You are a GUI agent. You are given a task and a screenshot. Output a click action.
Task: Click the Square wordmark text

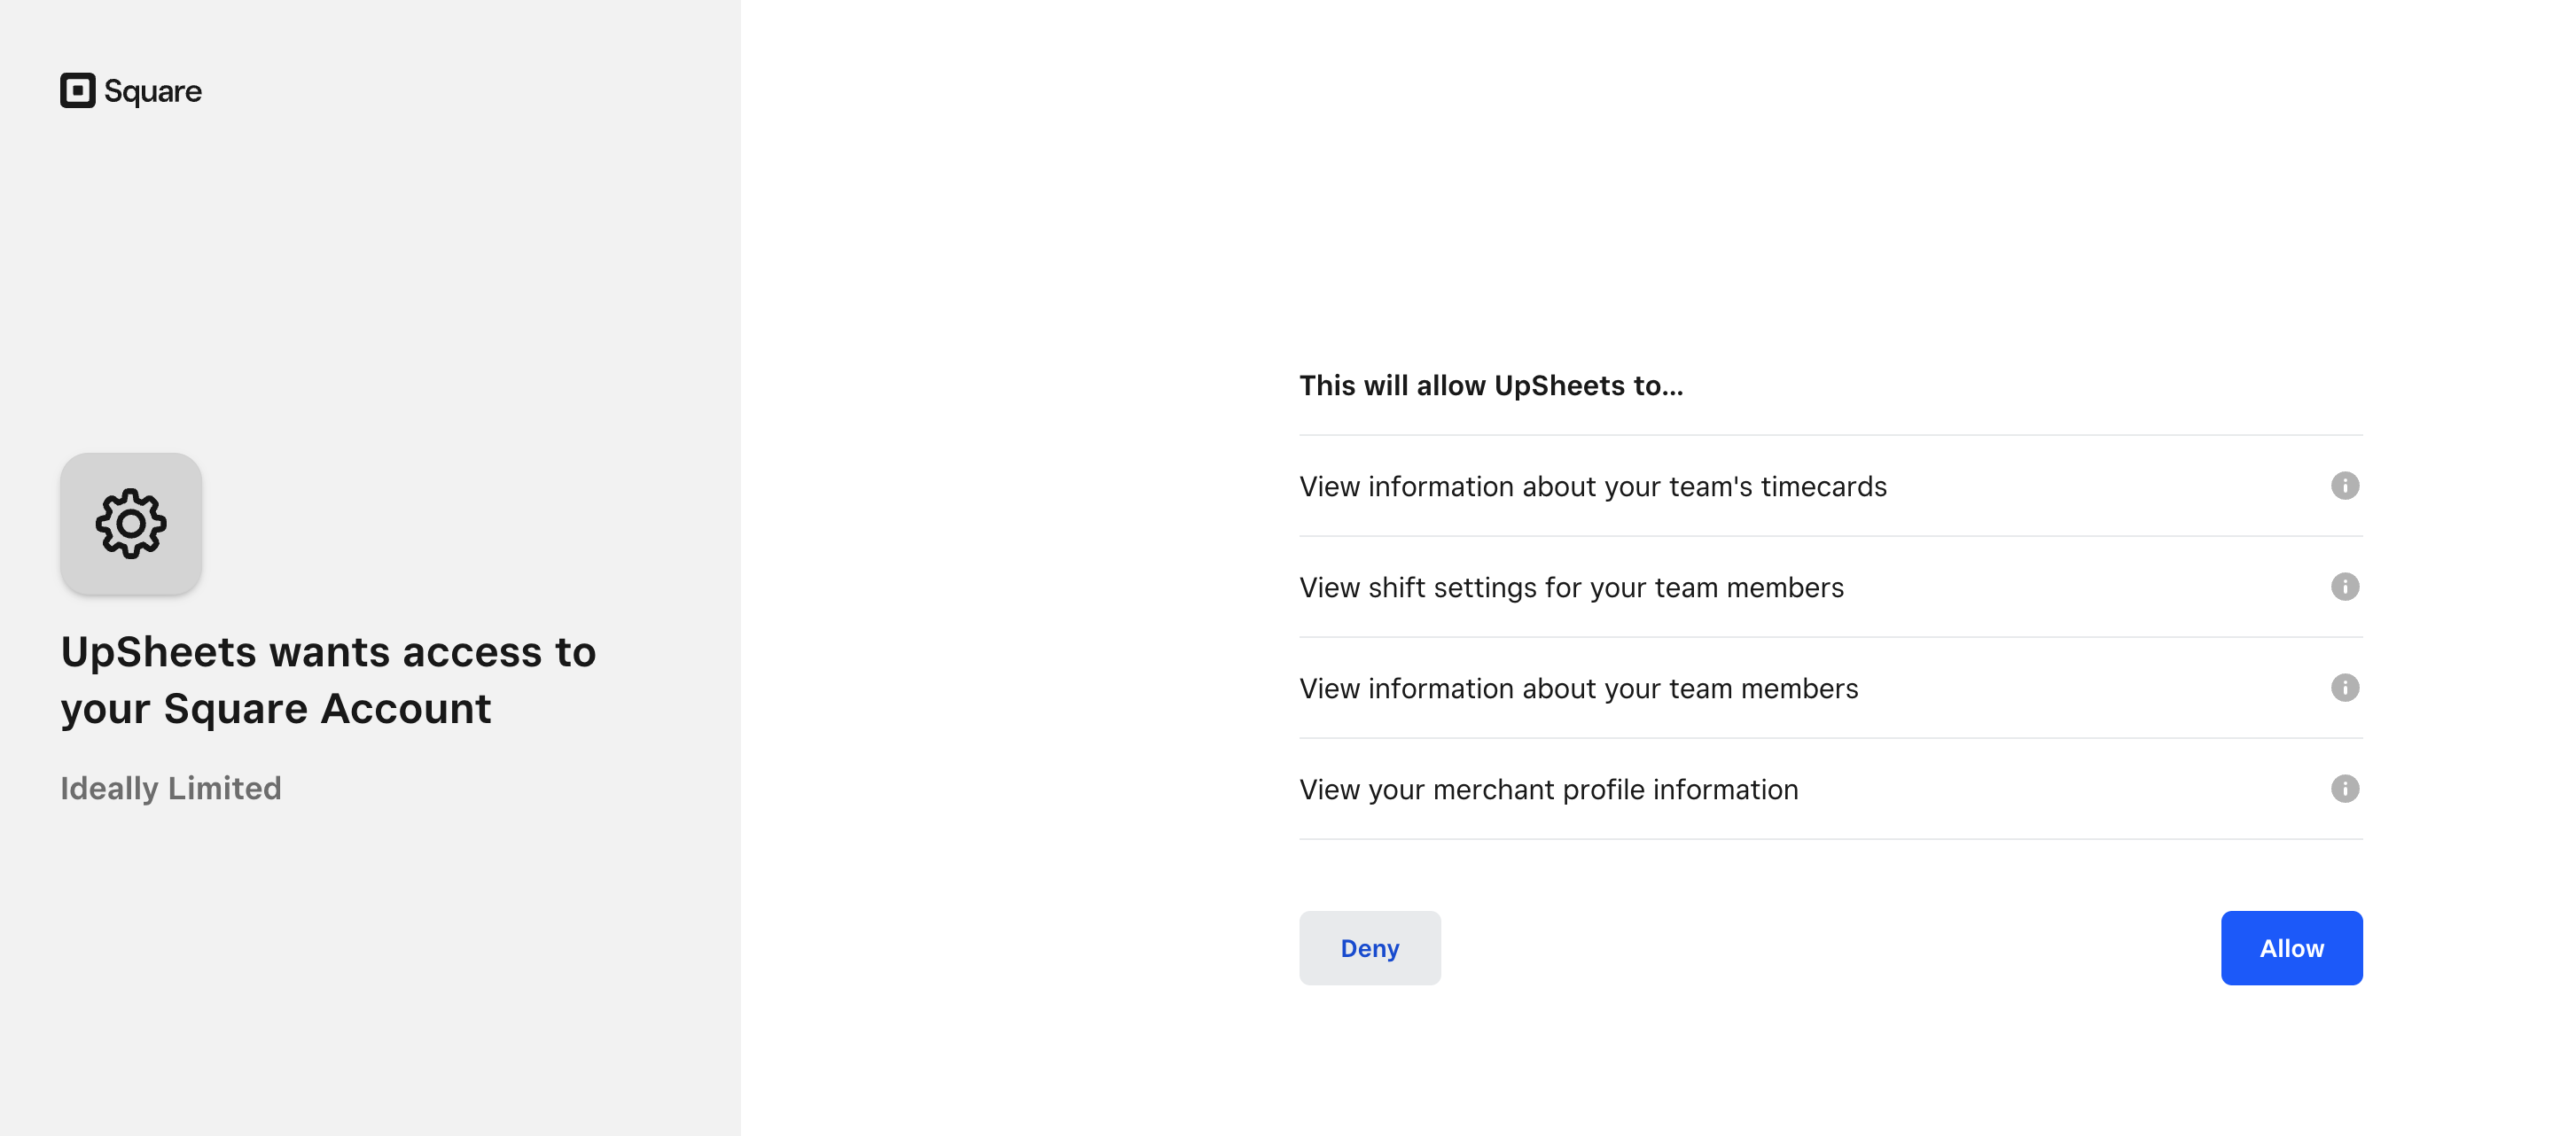(x=153, y=91)
